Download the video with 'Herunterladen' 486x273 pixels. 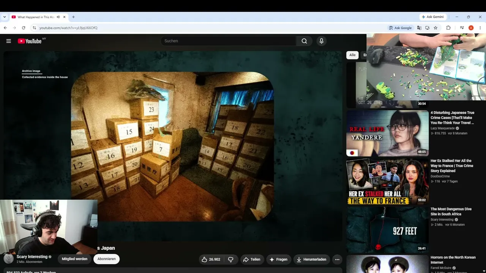click(x=311, y=259)
